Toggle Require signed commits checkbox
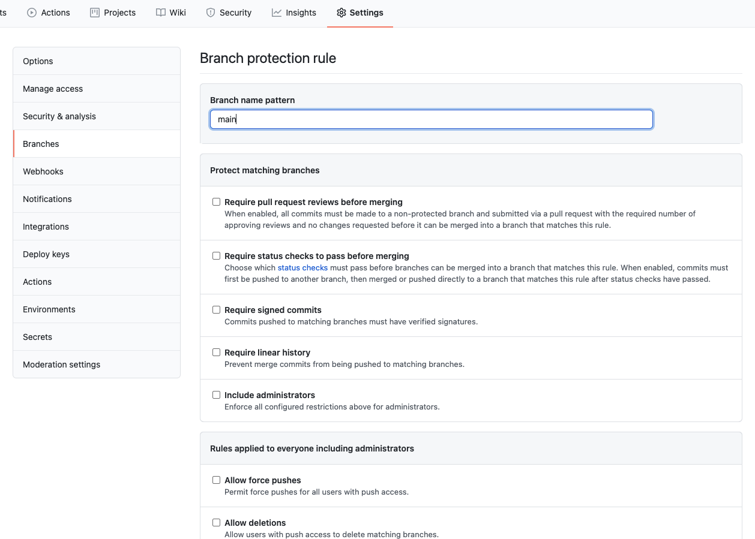The width and height of the screenshot is (755, 539). (217, 310)
